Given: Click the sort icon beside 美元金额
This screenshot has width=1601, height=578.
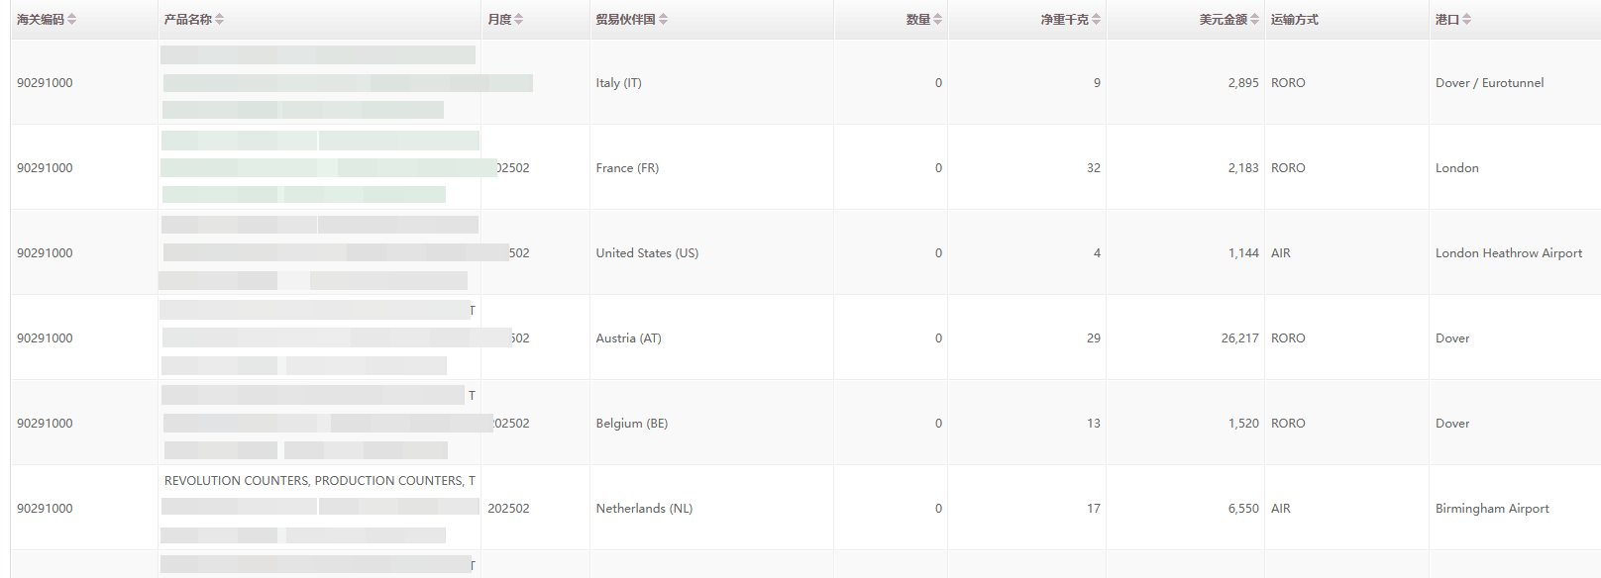Looking at the screenshot, I should [1255, 20].
